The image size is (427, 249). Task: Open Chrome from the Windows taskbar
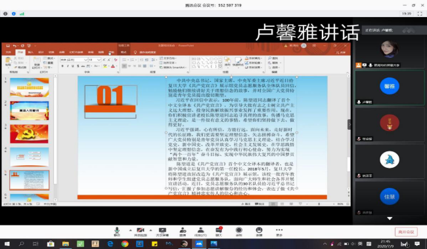tap(125, 244)
